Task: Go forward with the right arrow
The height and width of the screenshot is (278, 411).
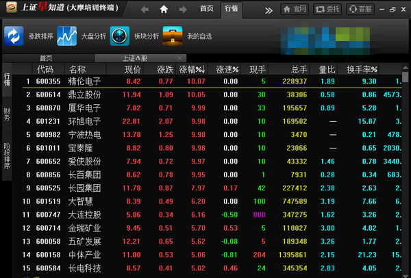Action: 183,10
